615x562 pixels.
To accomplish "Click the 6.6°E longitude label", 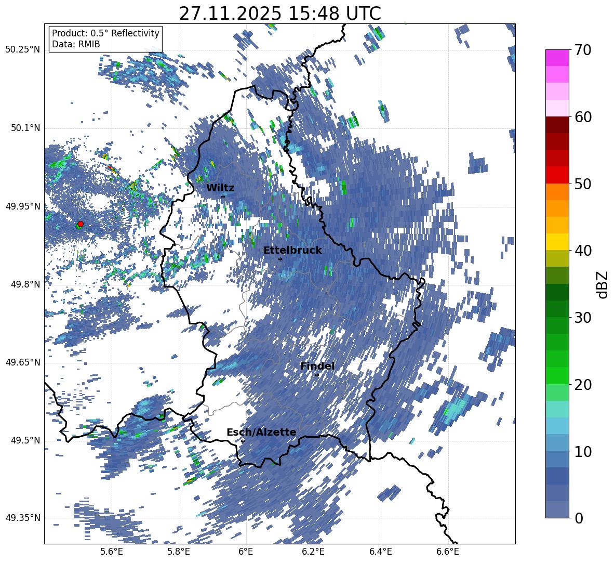I will [x=448, y=552].
